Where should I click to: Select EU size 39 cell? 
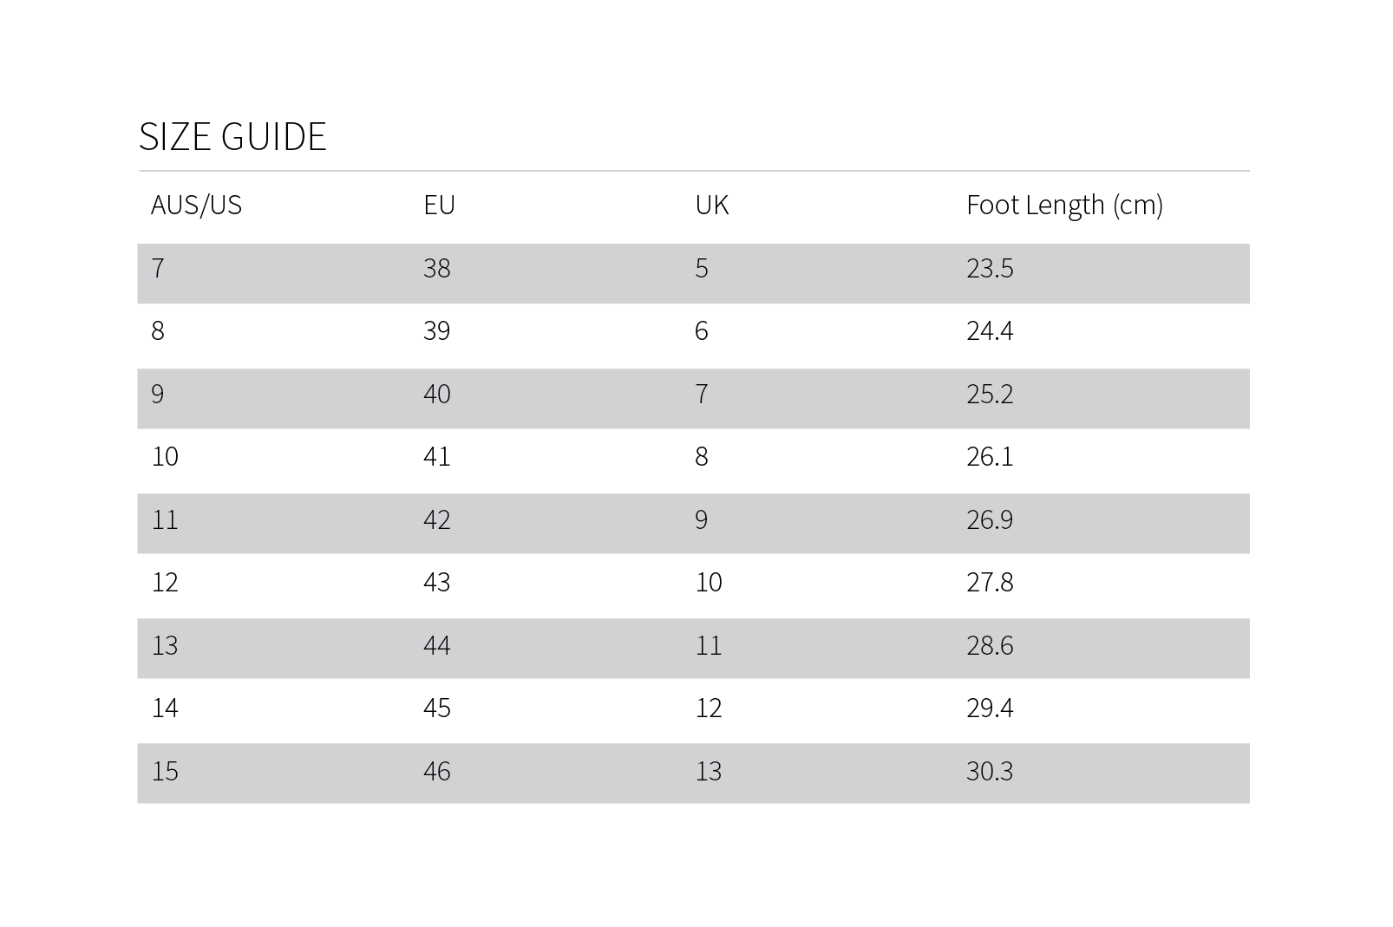click(x=436, y=331)
